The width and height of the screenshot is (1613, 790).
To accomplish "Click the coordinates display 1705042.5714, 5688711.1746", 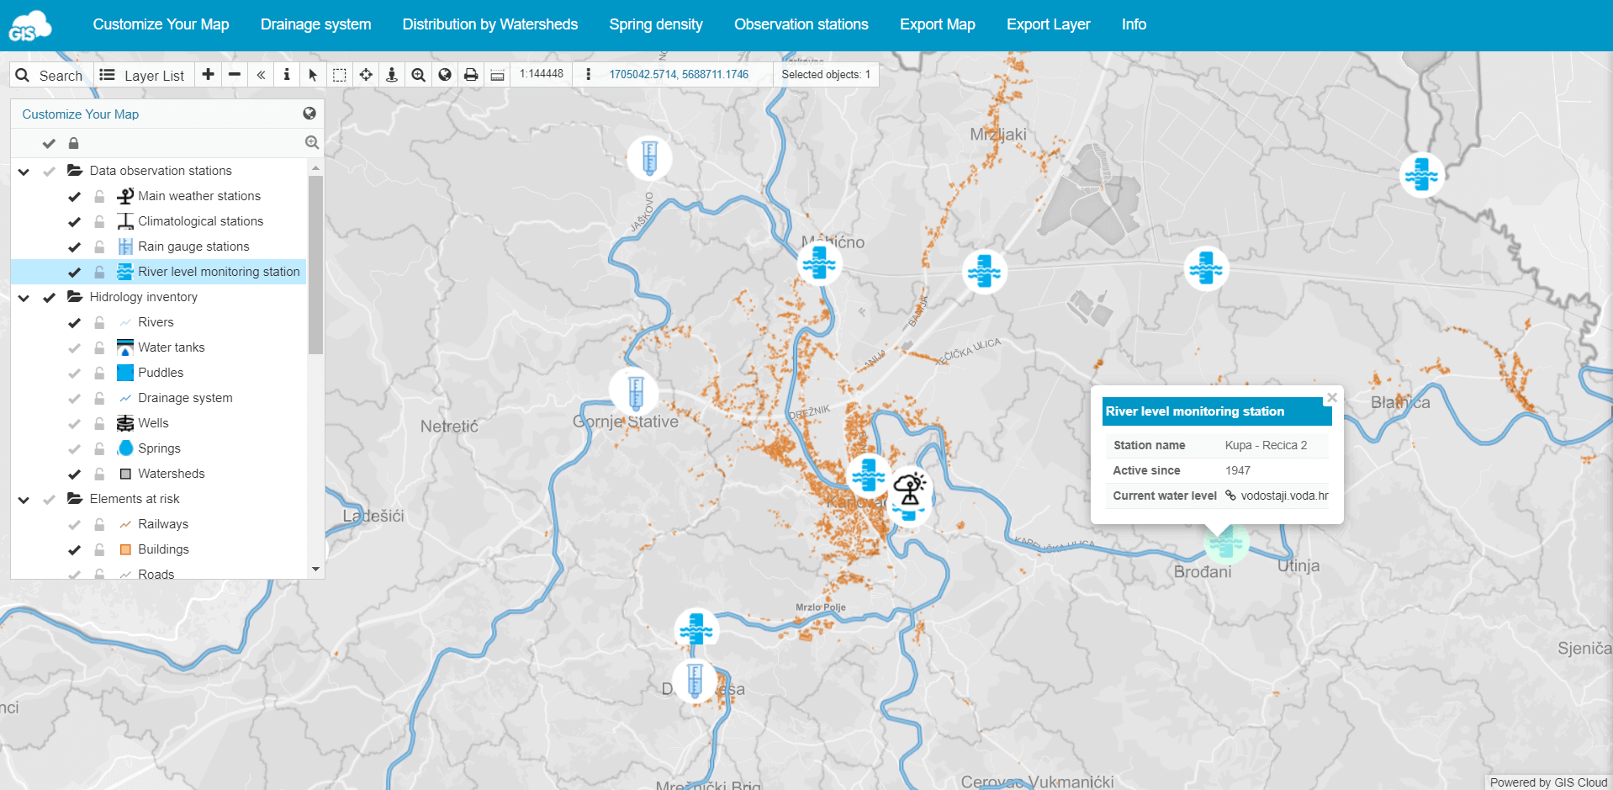I will pyautogui.click(x=678, y=74).
